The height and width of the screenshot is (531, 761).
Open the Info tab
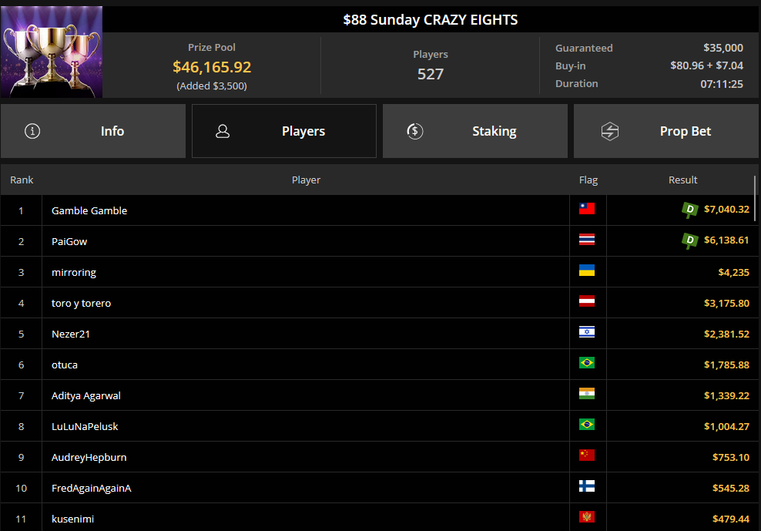(93, 131)
